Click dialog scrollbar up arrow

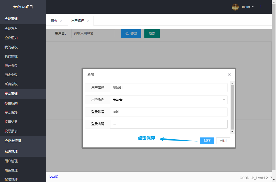point(232,83)
